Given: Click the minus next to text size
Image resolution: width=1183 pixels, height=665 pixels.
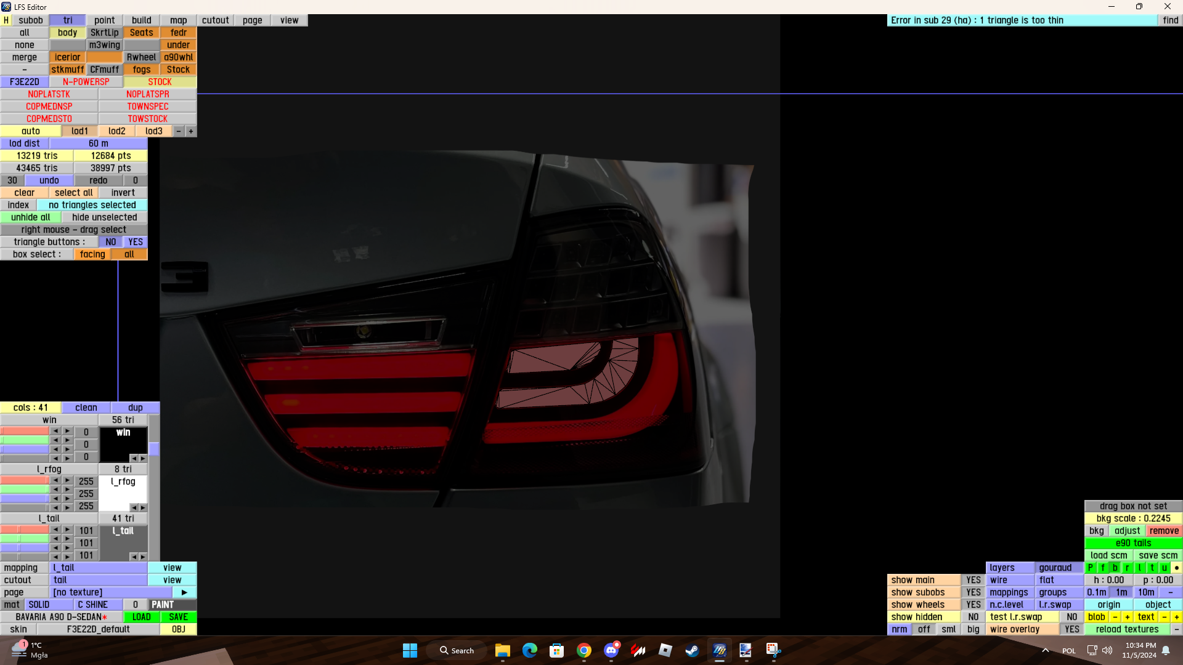Looking at the screenshot, I should point(1164,617).
